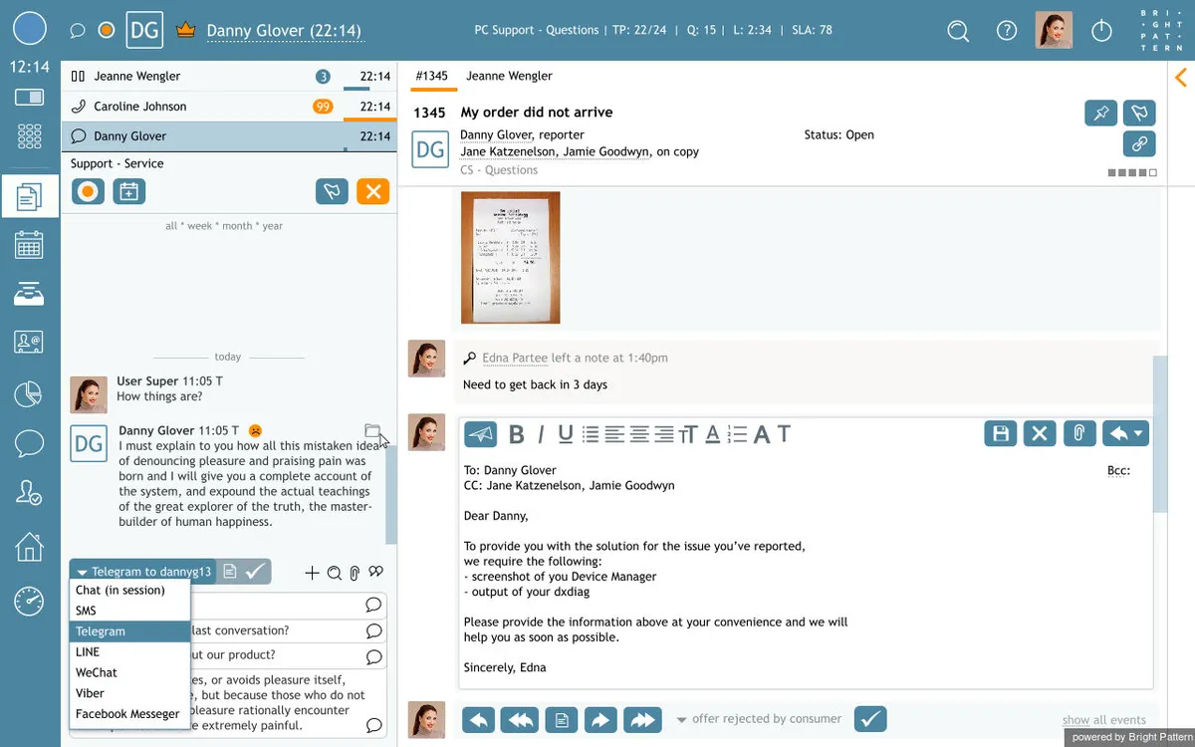Open the chat bubble section in sidebar
Screen dimensions: 1195x747
point(29,443)
